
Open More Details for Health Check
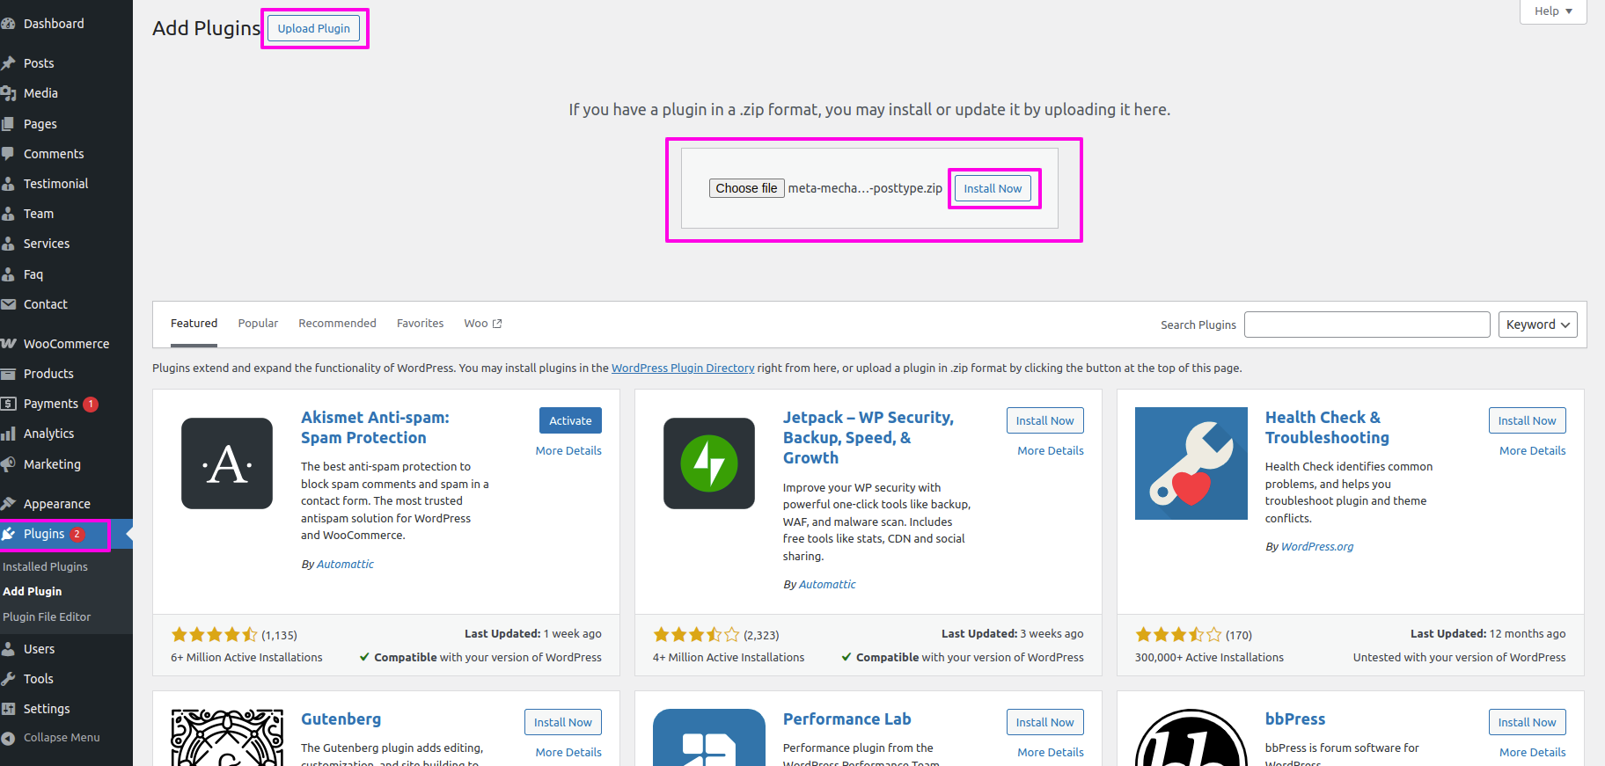(1533, 451)
